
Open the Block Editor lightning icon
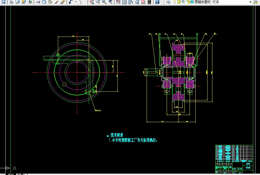(x=63, y=2)
